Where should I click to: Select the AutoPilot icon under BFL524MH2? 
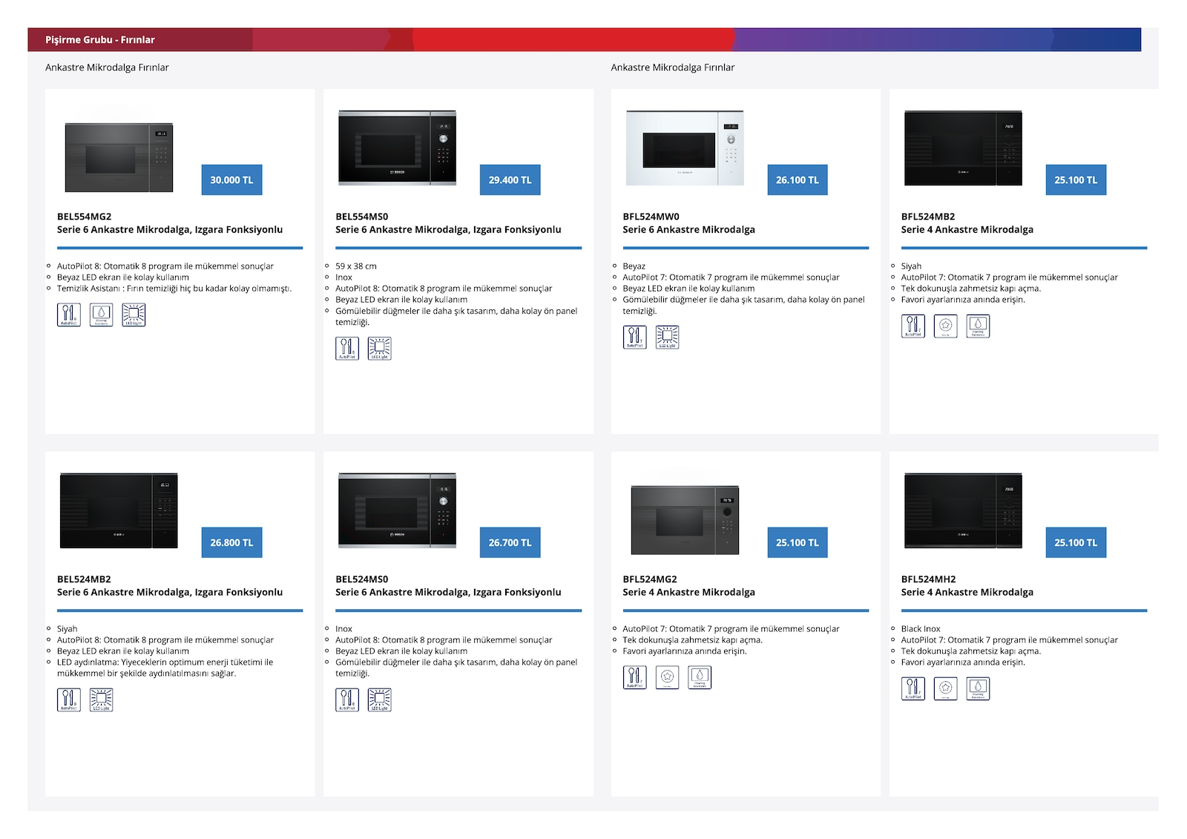click(x=913, y=688)
